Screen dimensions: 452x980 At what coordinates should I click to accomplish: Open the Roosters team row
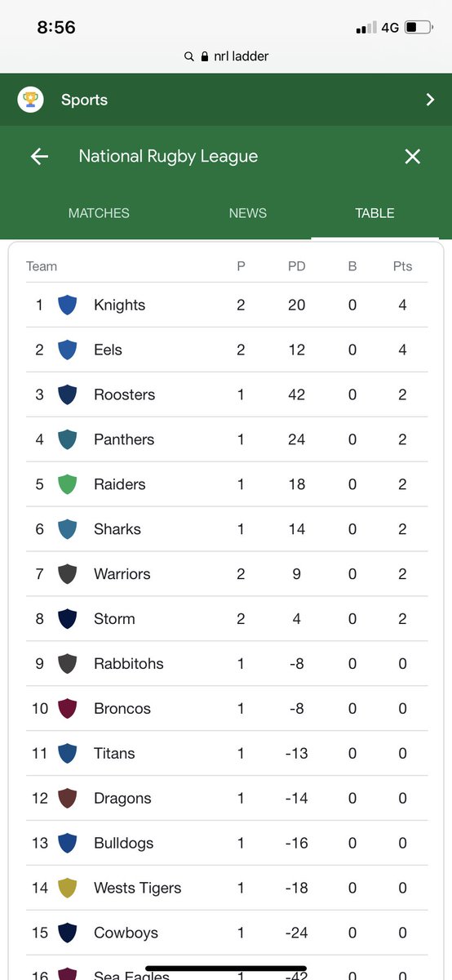[227, 394]
